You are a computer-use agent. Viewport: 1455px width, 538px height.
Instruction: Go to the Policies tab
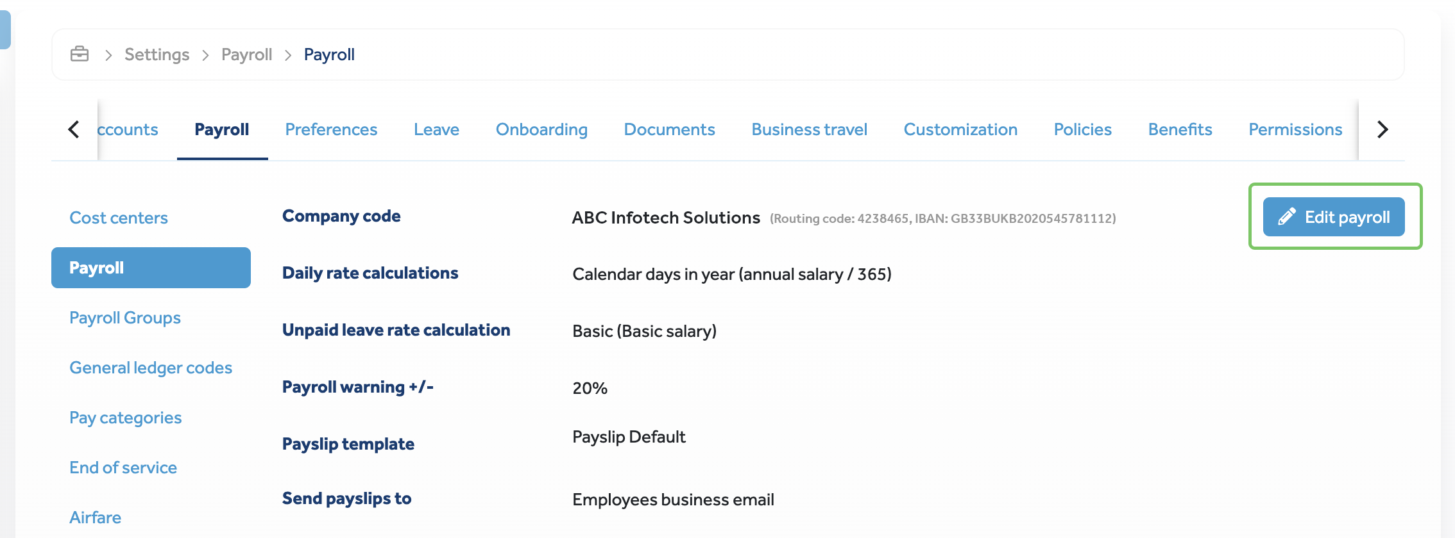1082,129
